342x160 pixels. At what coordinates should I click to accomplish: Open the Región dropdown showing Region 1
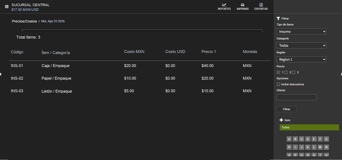tap(301, 59)
